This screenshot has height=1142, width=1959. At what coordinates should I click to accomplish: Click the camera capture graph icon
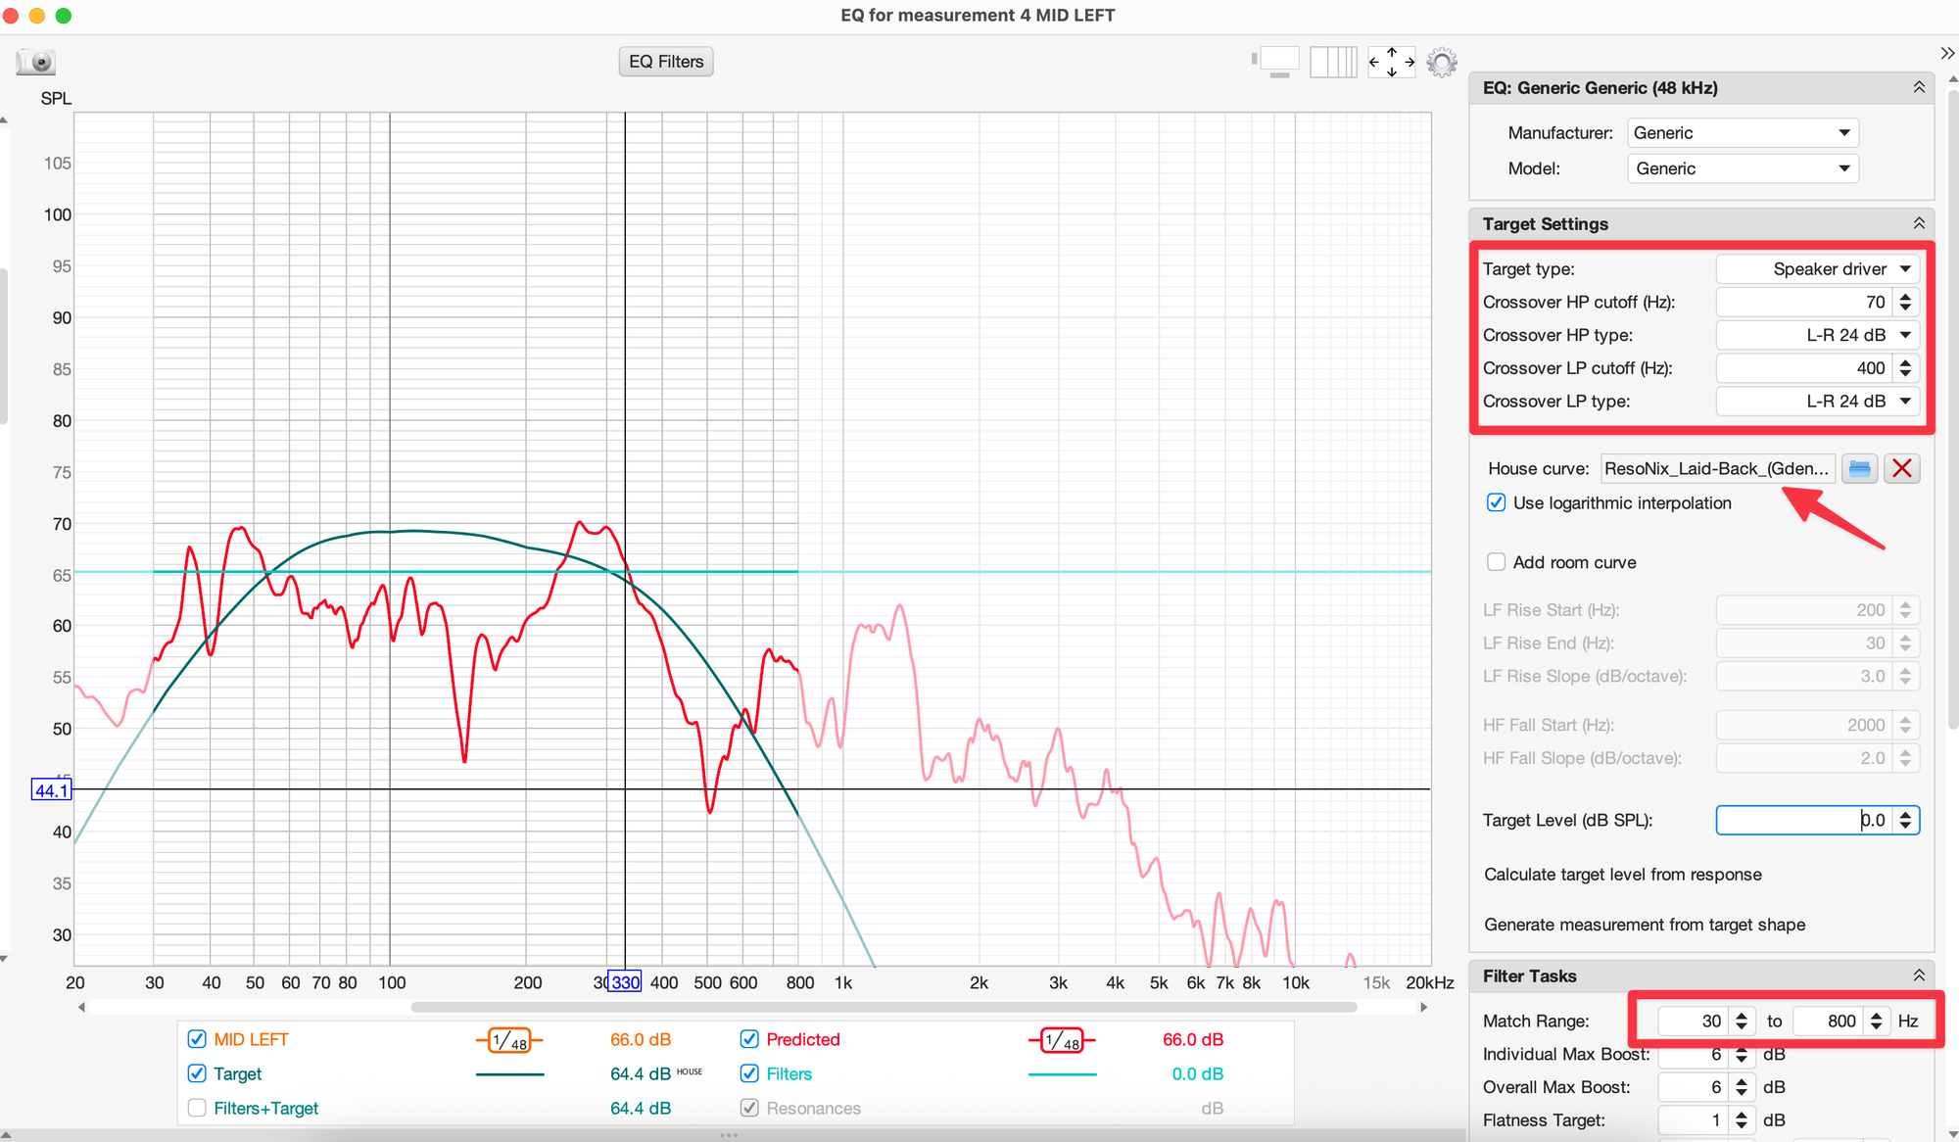[x=36, y=62]
